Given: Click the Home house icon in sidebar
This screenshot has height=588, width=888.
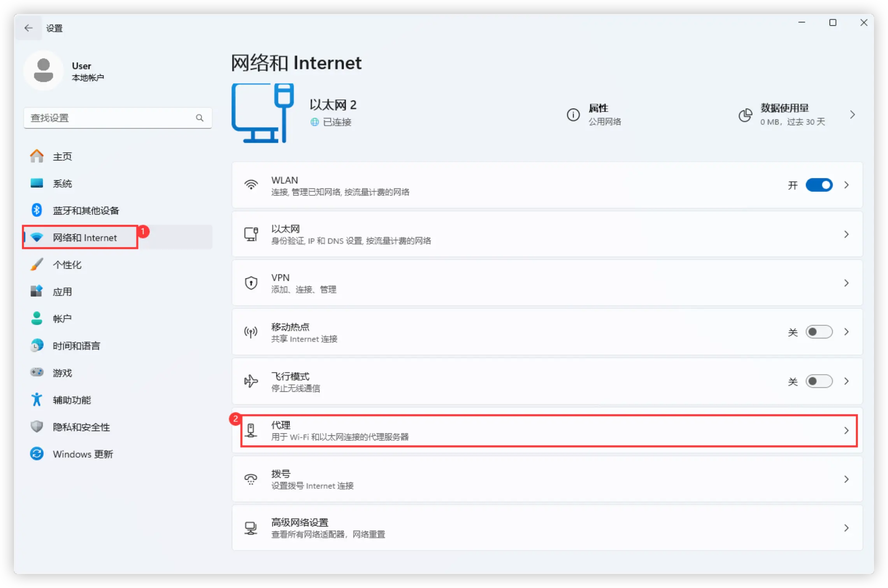Looking at the screenshot, I should [37, 156].
